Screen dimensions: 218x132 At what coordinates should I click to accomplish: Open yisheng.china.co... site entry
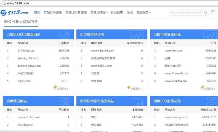click(29, 58)
